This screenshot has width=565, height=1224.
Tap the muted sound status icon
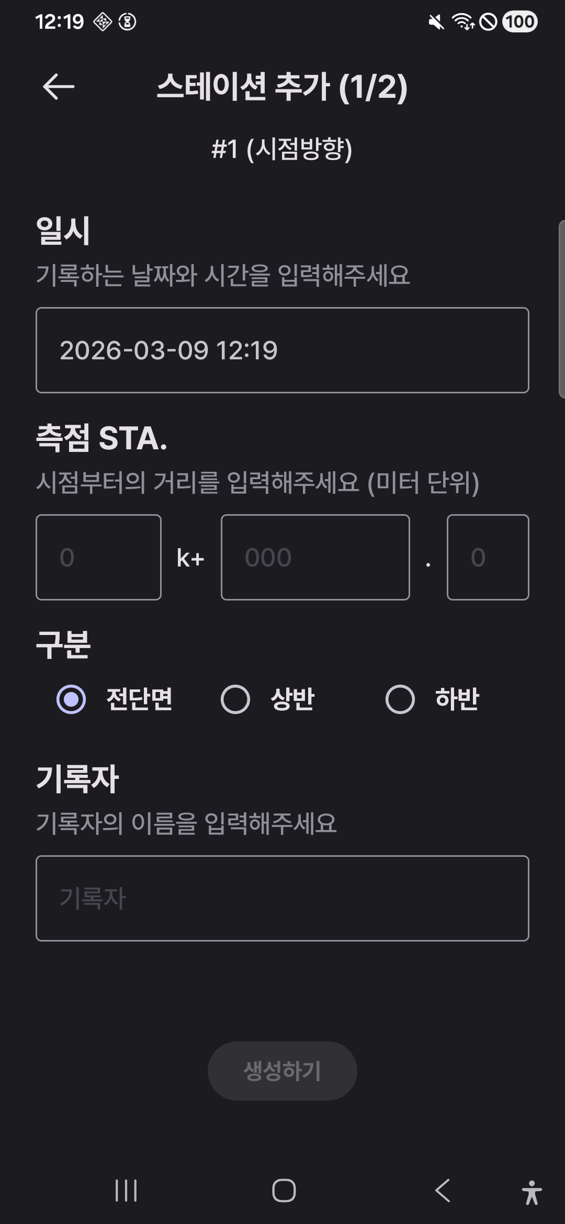pyautogui.click(x=436, y=22)
